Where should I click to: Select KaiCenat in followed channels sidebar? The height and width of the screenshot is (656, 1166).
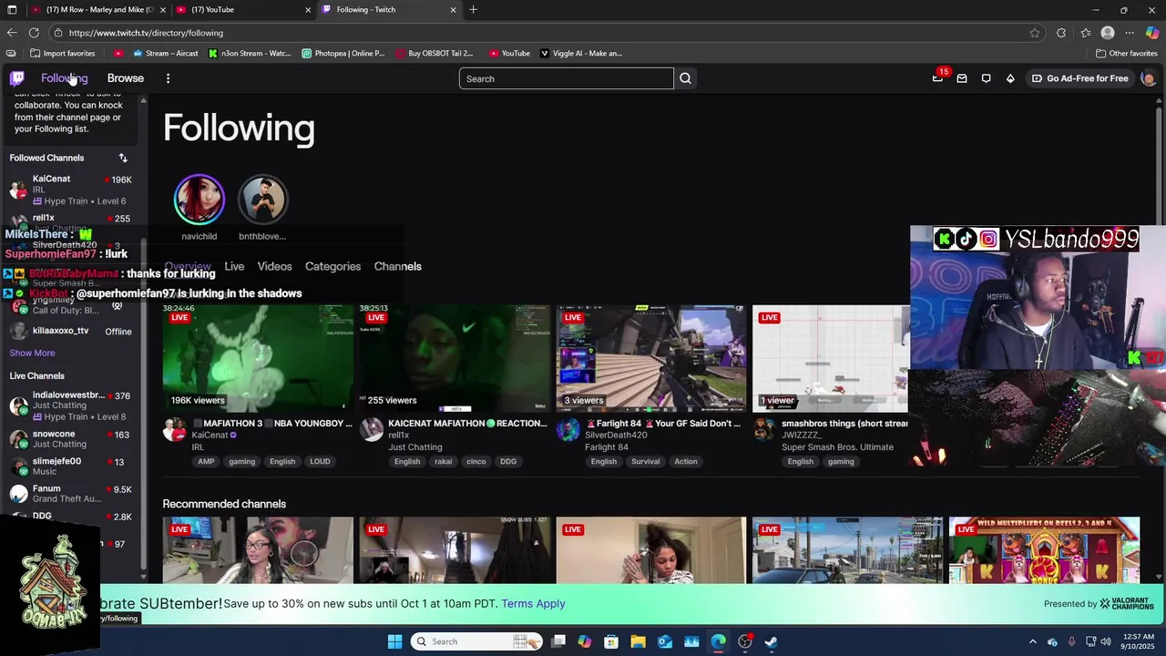tap(71, 190)
